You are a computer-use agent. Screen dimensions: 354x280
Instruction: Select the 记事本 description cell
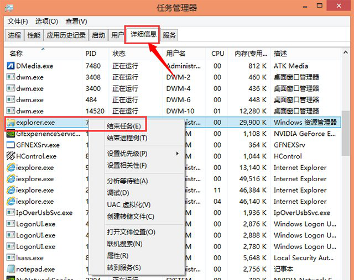[283, 269]
